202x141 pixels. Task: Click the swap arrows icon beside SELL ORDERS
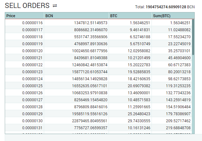(55, 6)
